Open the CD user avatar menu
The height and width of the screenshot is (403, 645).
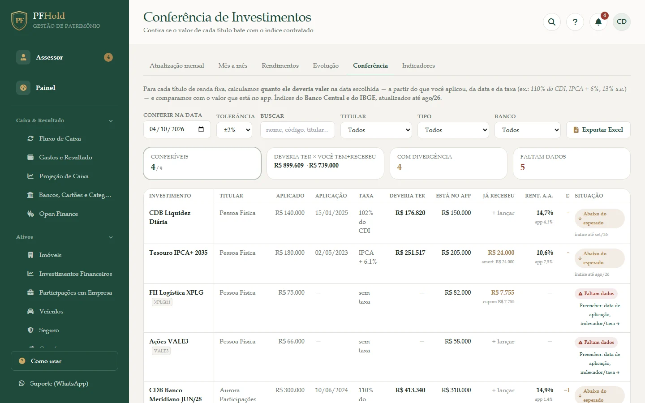click(x=622, y=22)
